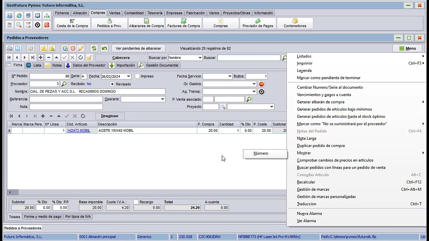429x241 pixels.
Task: Open the Gestión Documental tab
Action: coord(159,65)
